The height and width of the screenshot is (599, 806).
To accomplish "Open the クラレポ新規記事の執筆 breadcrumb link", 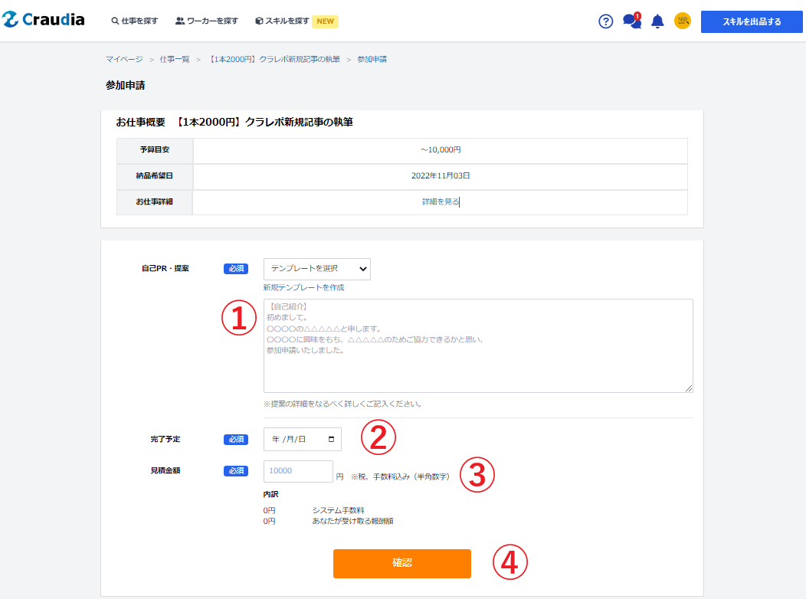I will coord(274,59).
